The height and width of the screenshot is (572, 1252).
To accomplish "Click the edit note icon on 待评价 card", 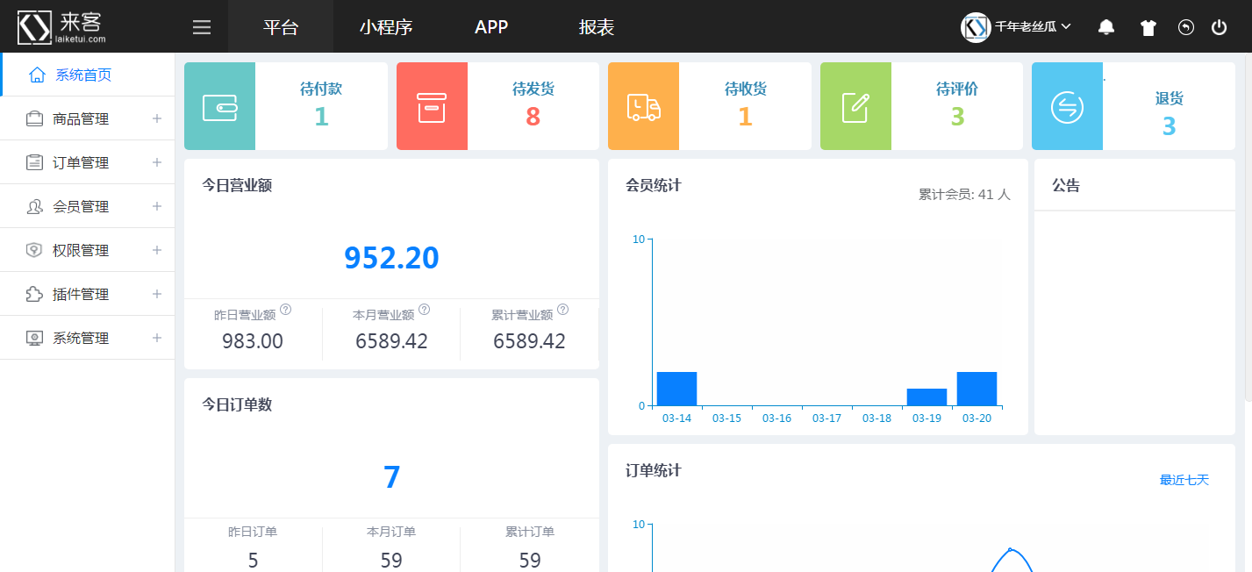I will [x=855, y=107].
